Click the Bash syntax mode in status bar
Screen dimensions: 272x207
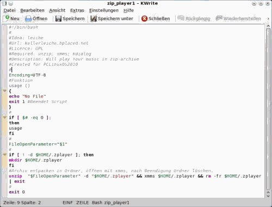pos(97,203)
